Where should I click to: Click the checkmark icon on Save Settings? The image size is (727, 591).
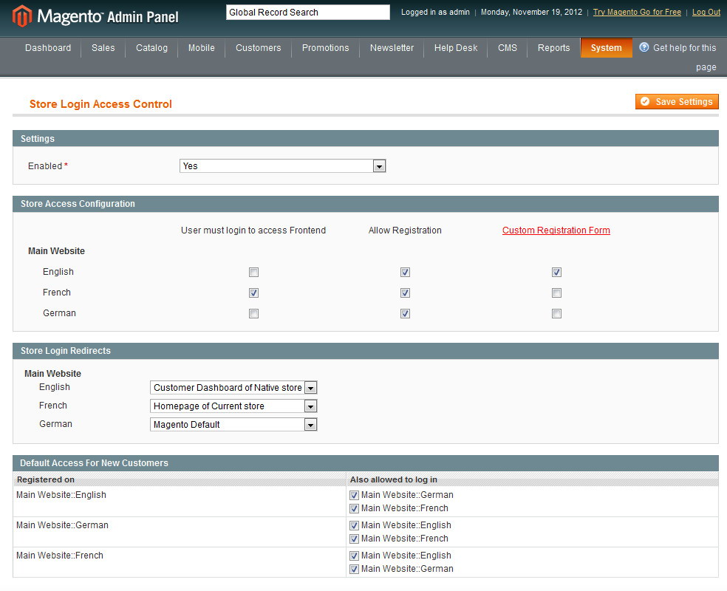click(644, 101)
